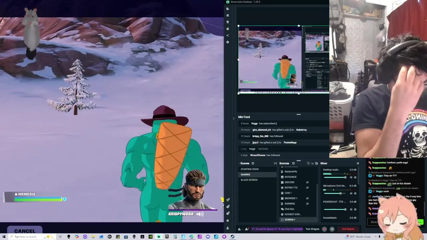Add a new scene with the plus icon

pyautogui.click(x=253, y=163)
